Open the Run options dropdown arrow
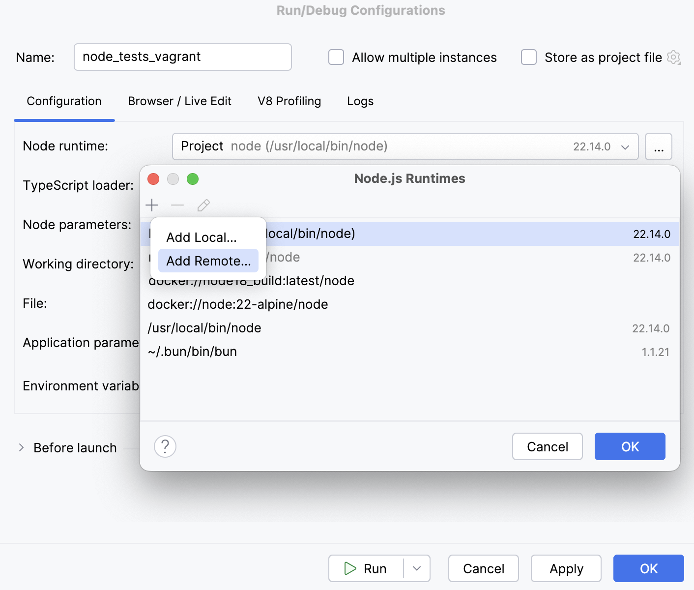 [417, 568]
